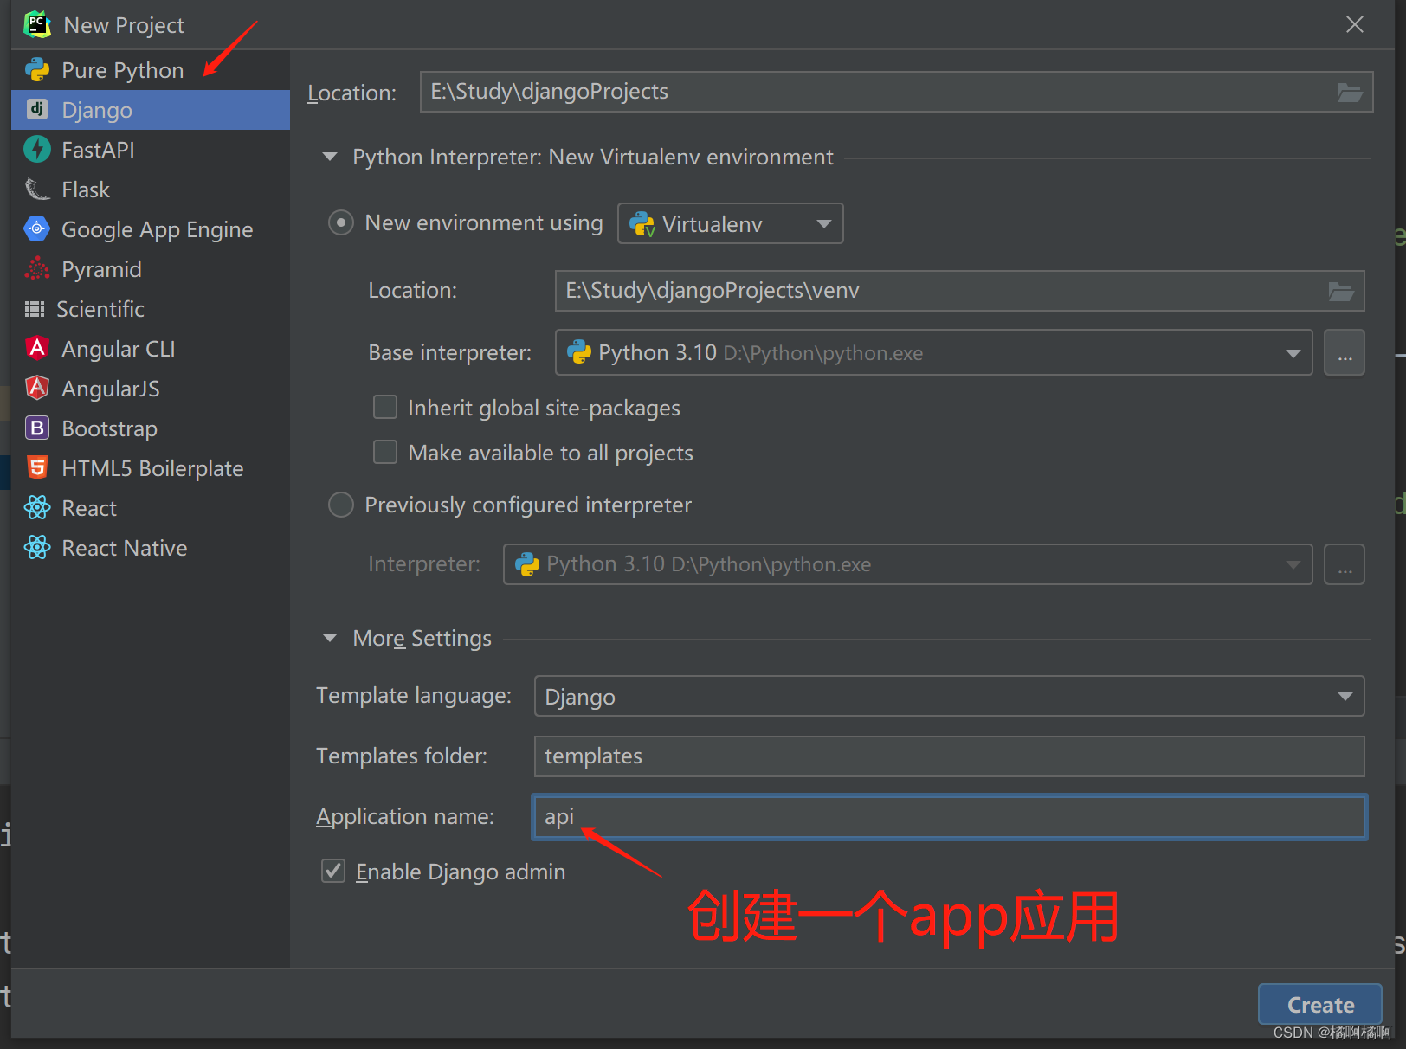The image size is (1406, 1049).
Task: Enable Inherit global site-packages checkbox
Action: pos(385,407)
